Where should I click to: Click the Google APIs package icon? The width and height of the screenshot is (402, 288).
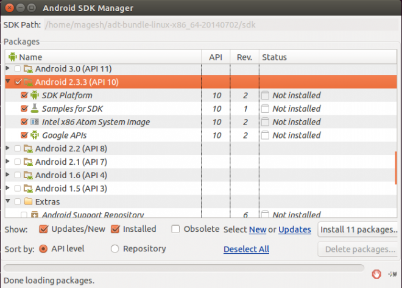[35, 135]
